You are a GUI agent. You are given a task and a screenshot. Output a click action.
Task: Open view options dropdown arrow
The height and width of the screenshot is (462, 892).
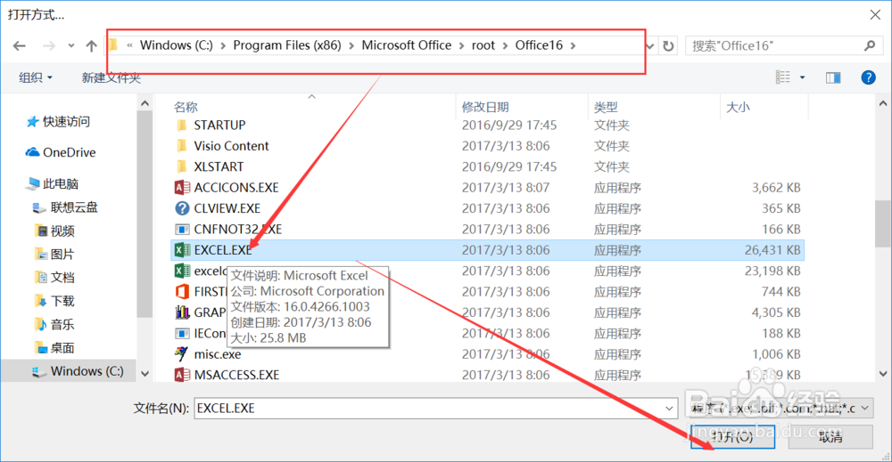coord(802,77)
